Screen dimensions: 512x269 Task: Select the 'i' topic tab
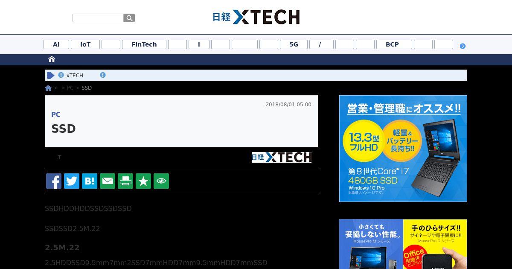(x=199, y=44)
